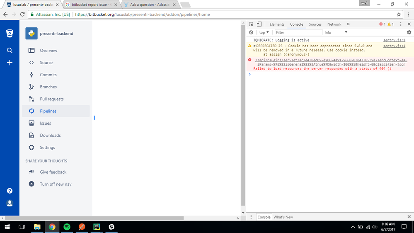Select Pipelines in the sidebar
This screenshot has height=233, width=414.
point(56,111)
